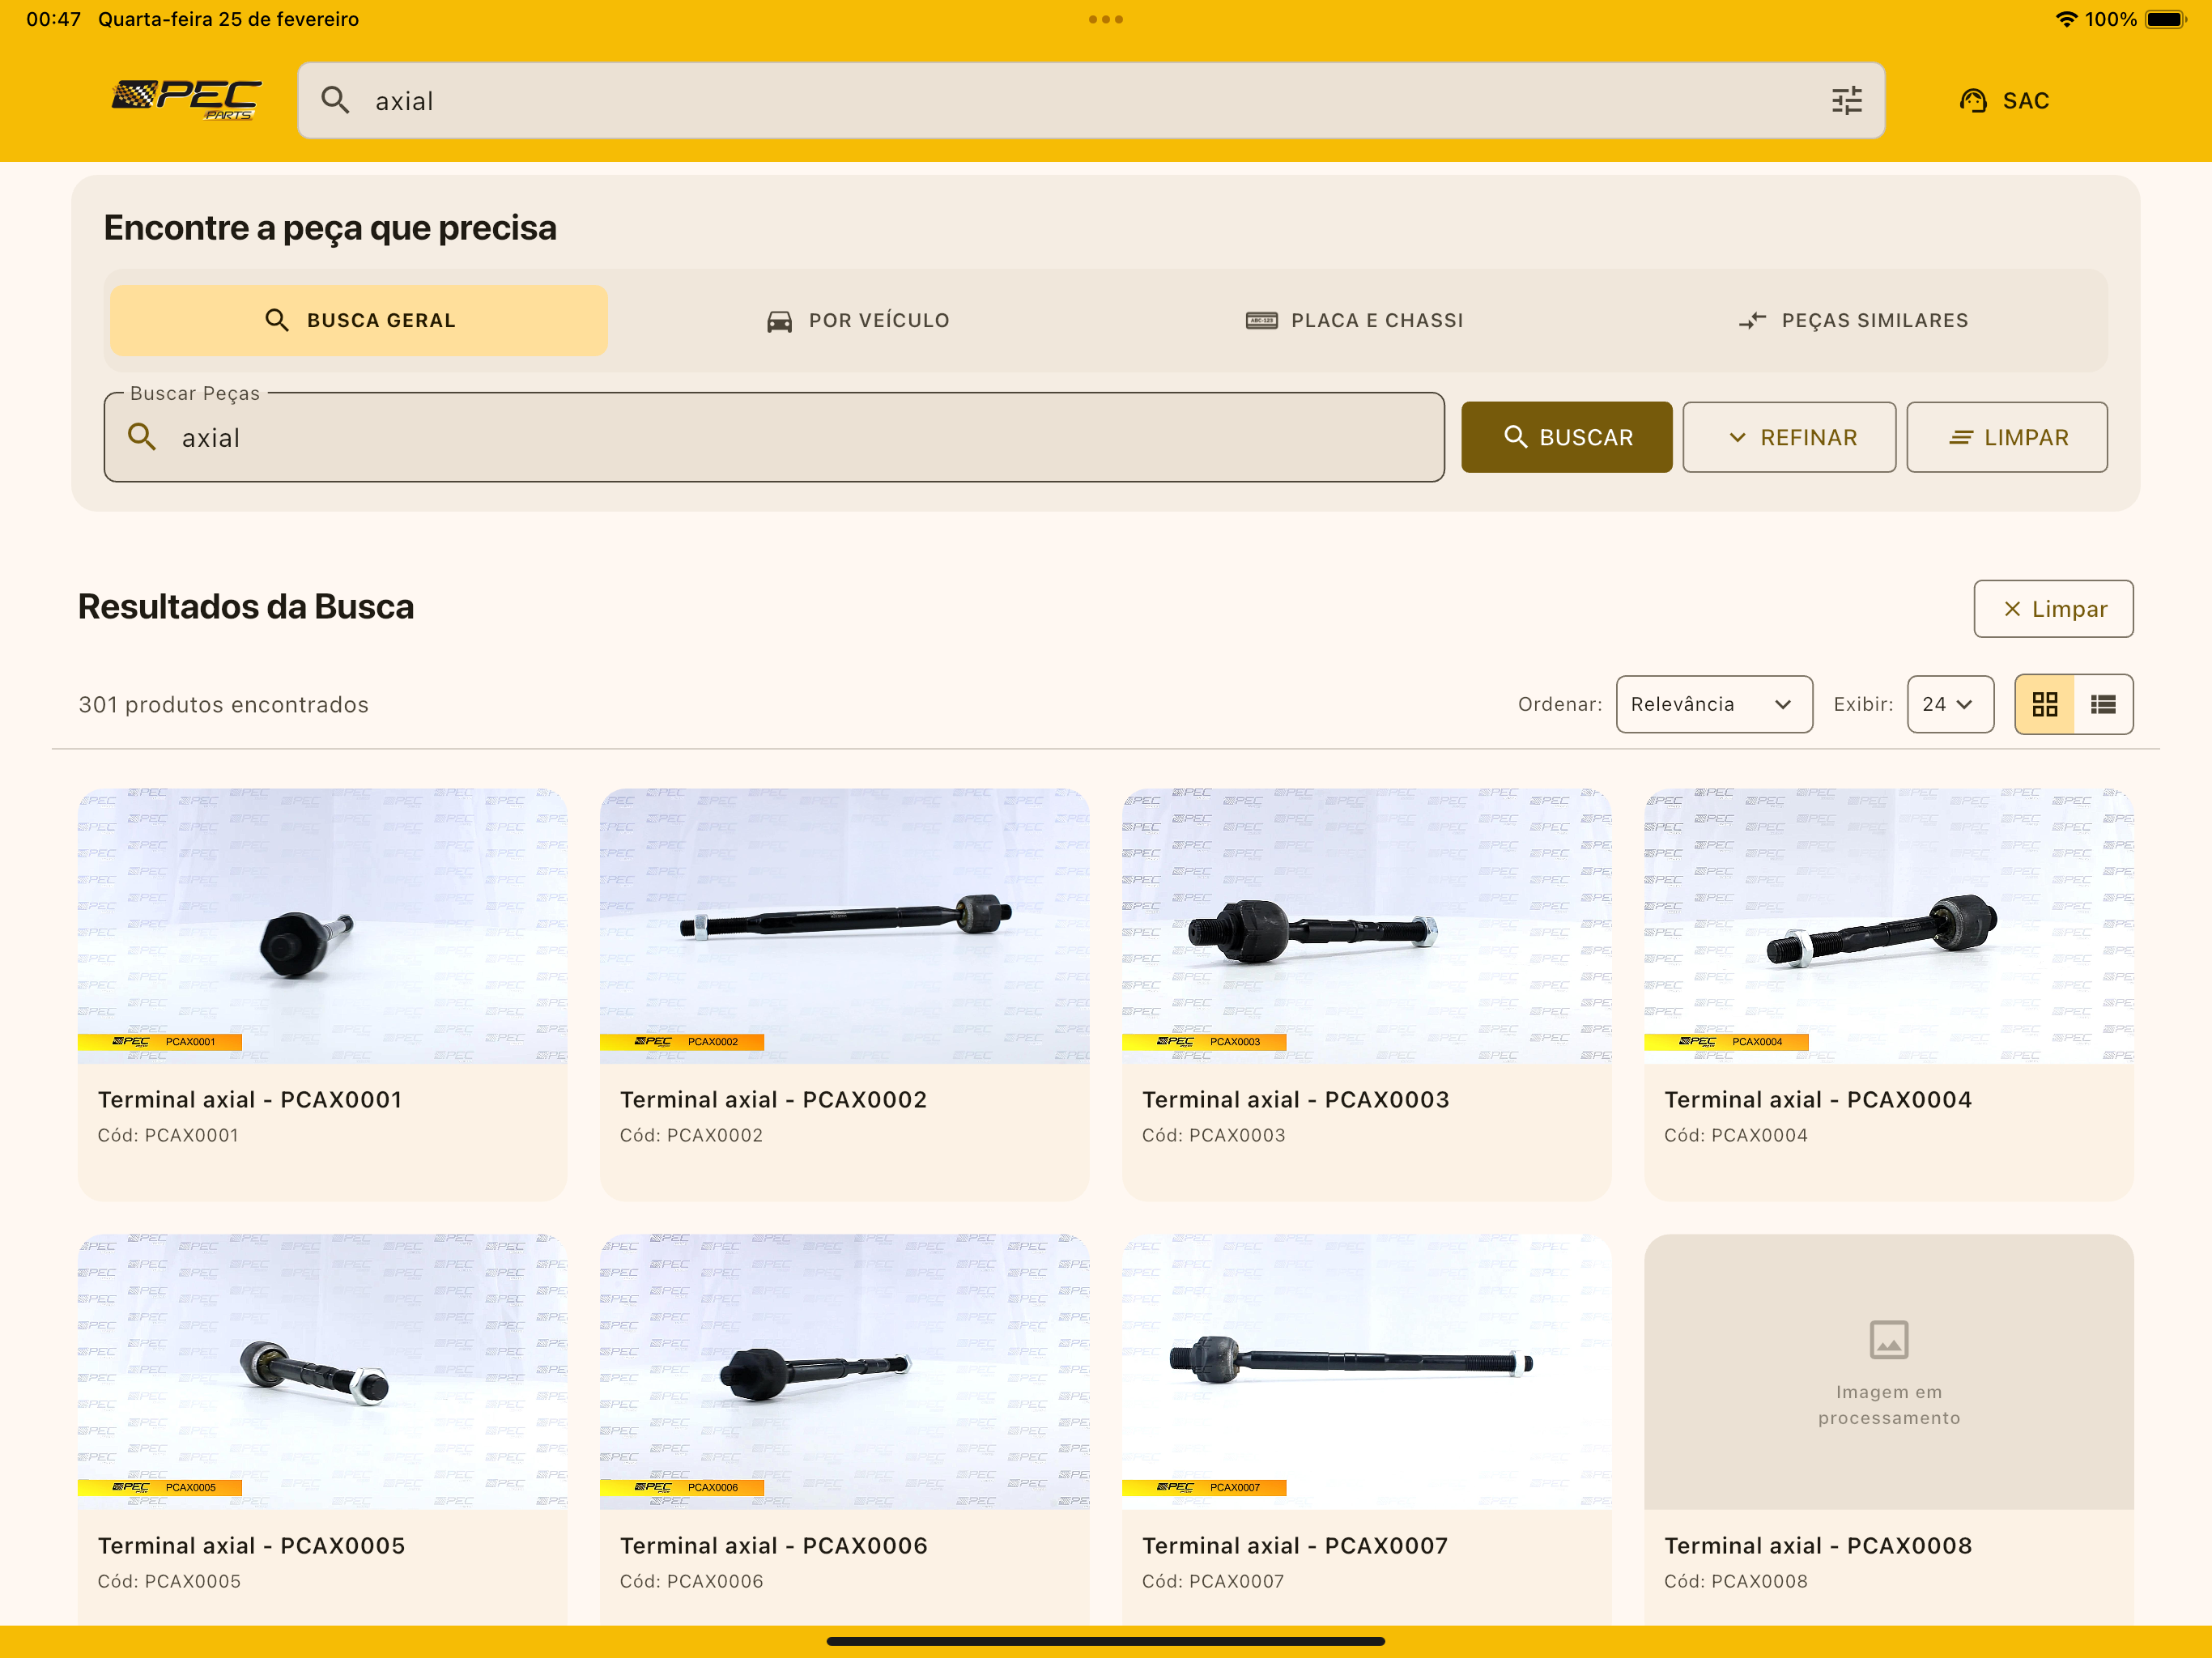The width and height of the screenshot is (2212, 1658).
Task: Open title 'Terminal axial - PCAX0001'
Action: click(x=250, y=1099)
